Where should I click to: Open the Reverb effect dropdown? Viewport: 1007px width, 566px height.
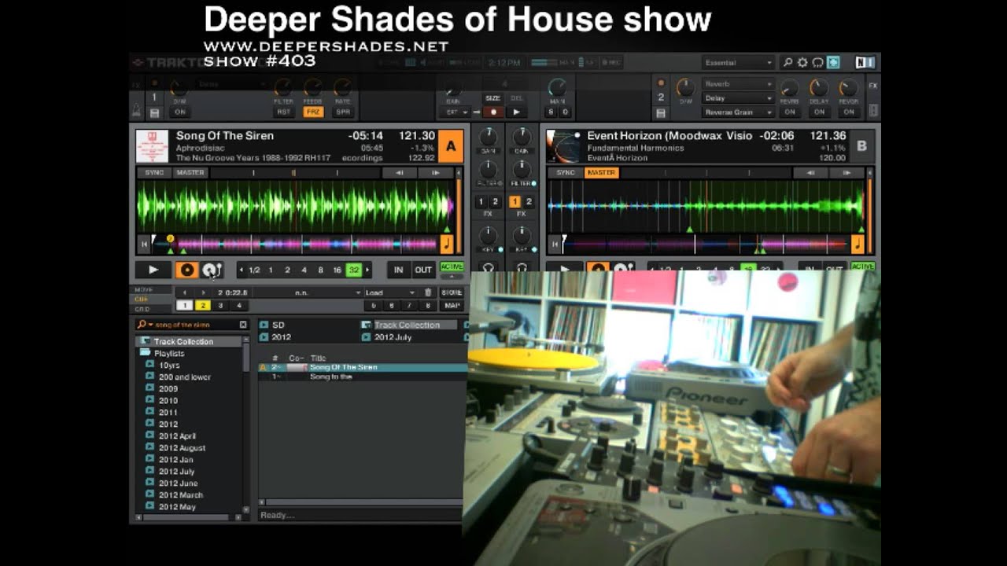pos(739,83)
